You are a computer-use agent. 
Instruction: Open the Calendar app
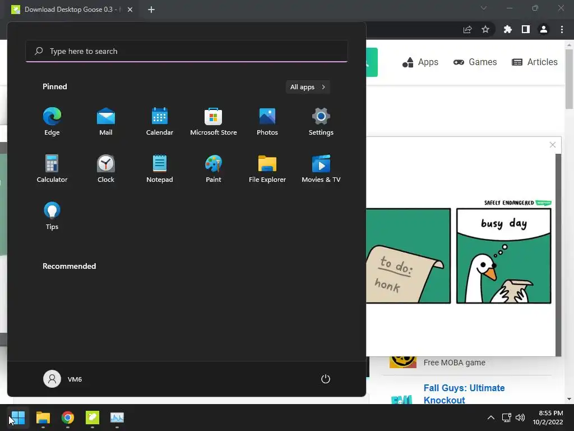pyautogui.click(x=160, y=122)
